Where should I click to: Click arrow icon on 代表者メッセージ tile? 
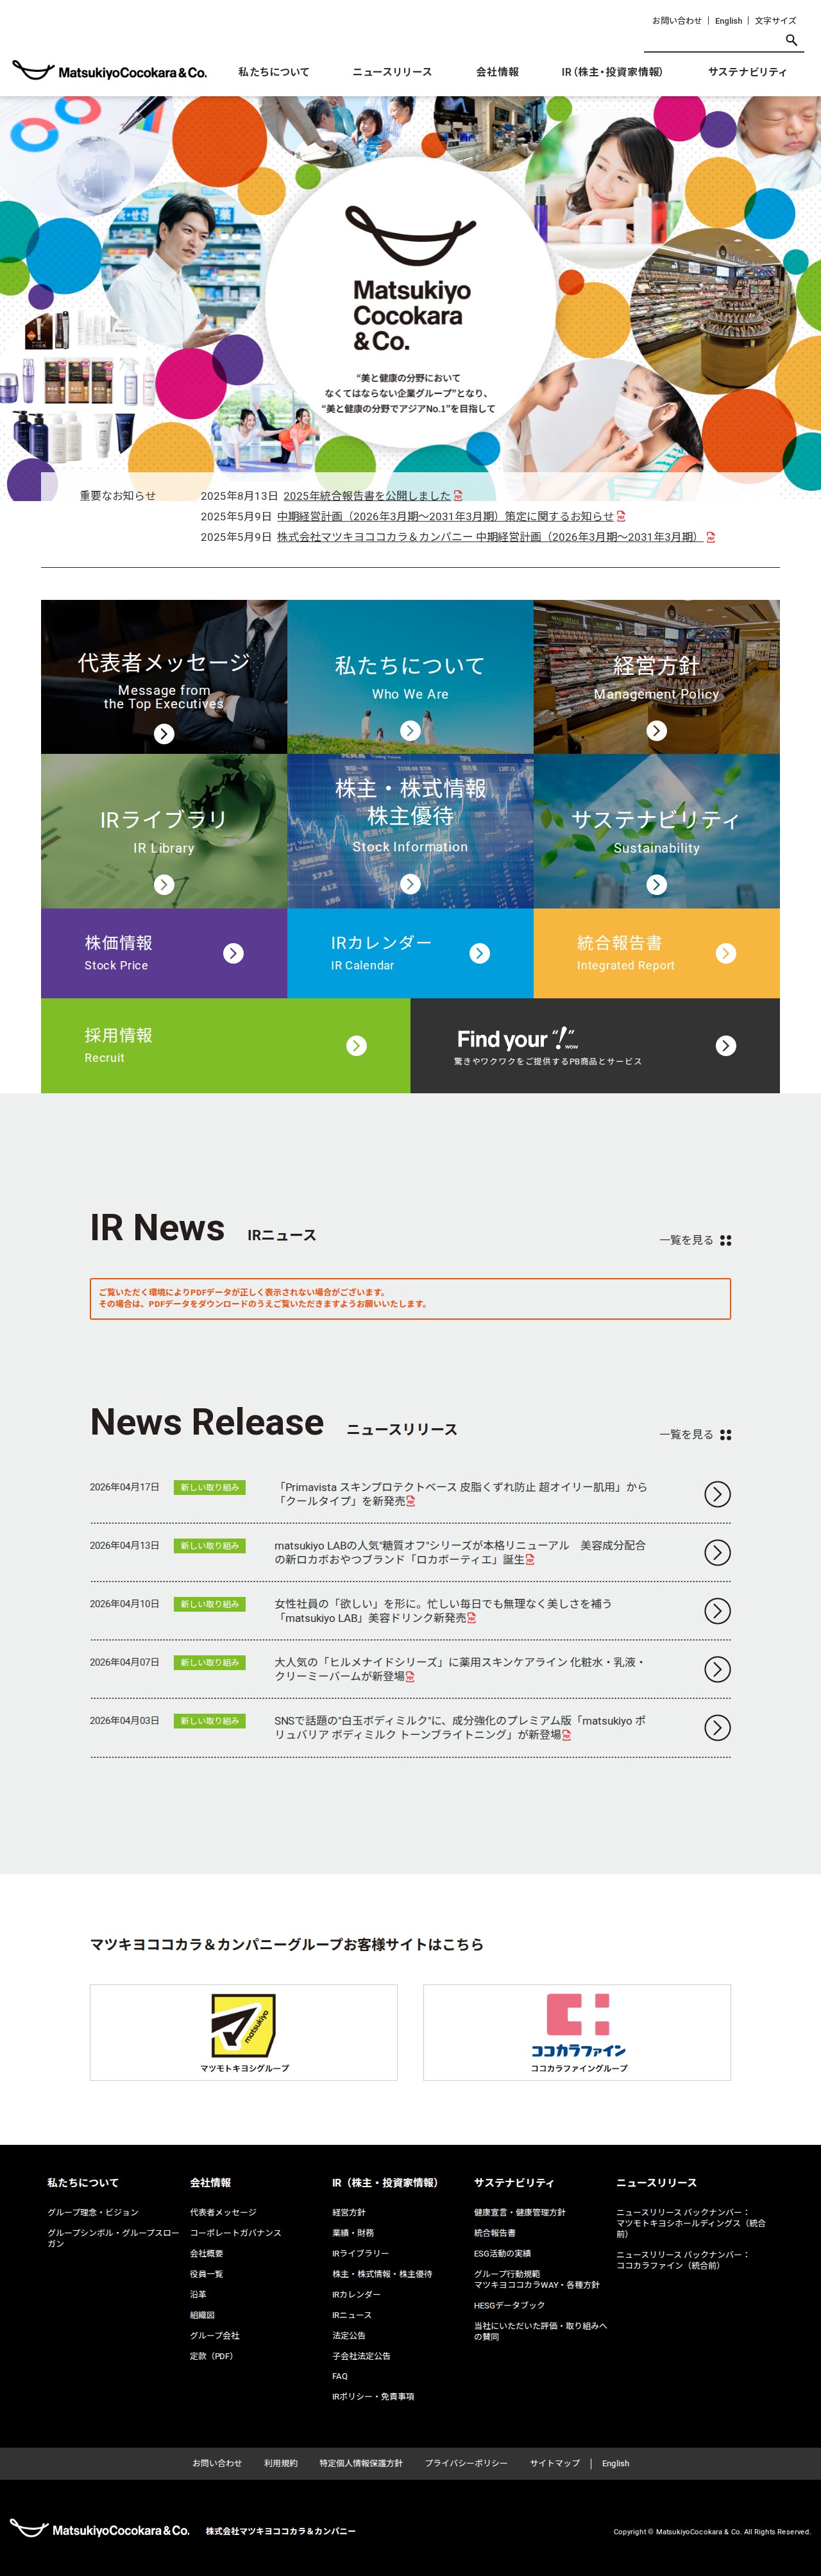[x=164, y=734]
